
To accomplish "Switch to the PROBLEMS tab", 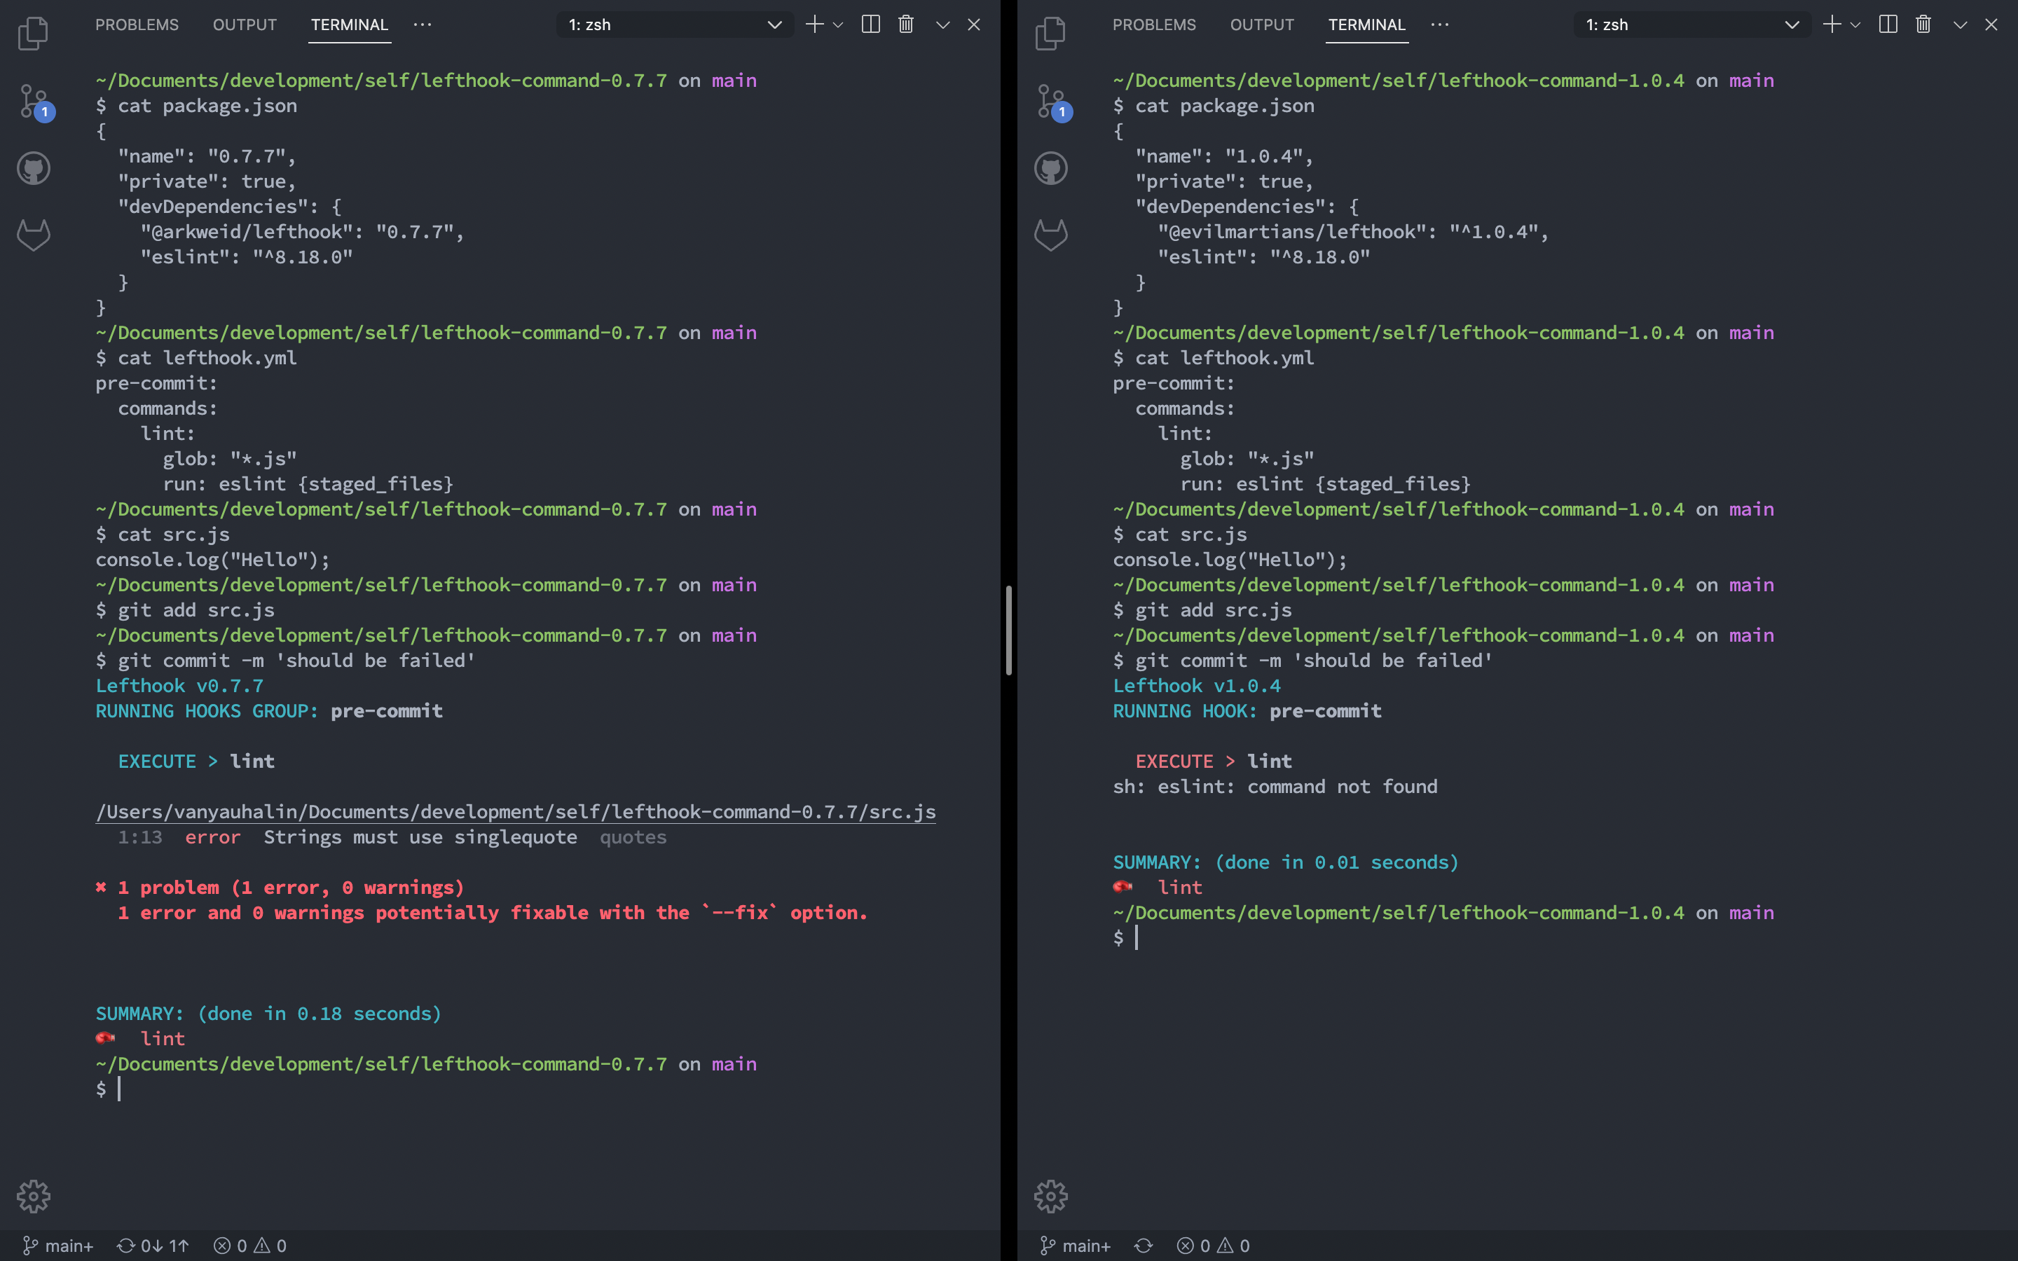I will 137,25.
